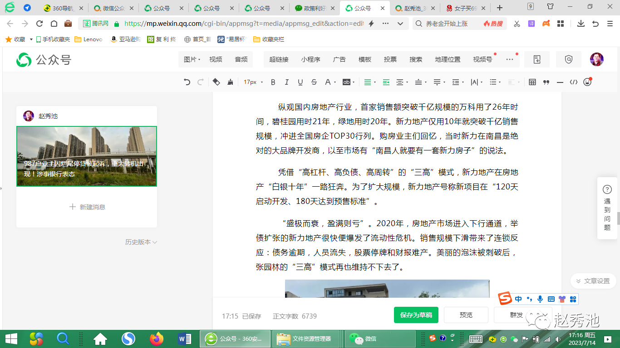Toggle underline formatting

pos(300,82)
